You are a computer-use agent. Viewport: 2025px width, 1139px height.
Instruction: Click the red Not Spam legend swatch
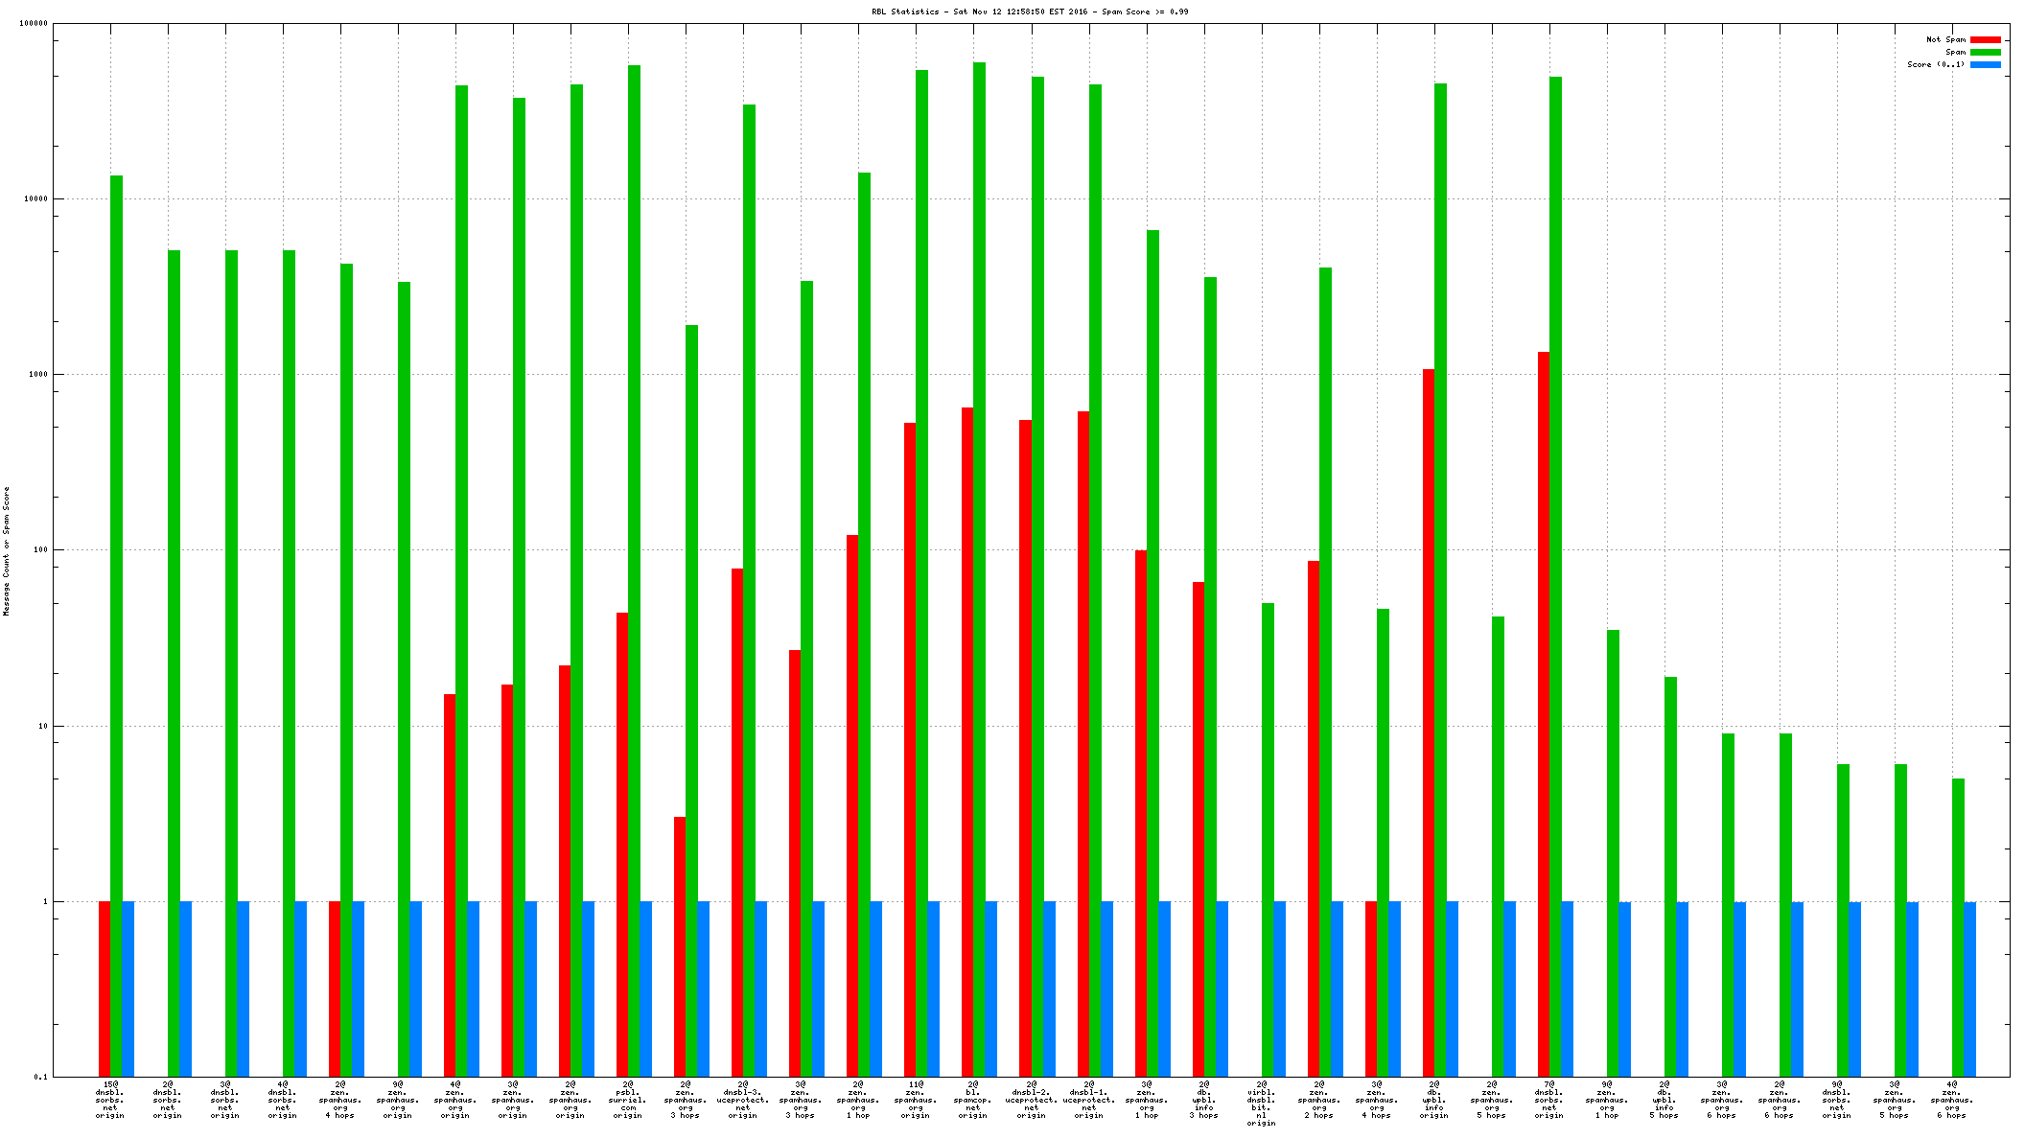click(1986, 40)
